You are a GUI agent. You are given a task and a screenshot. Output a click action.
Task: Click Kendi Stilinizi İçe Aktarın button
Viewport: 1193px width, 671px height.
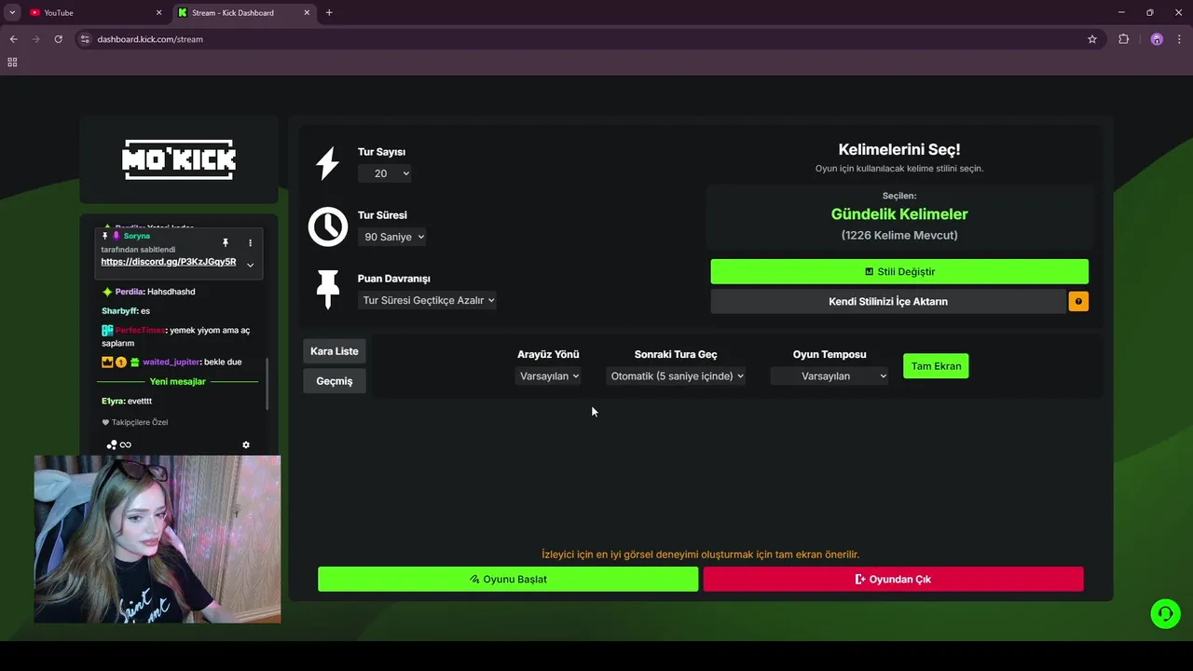click(x=888, y=301)
